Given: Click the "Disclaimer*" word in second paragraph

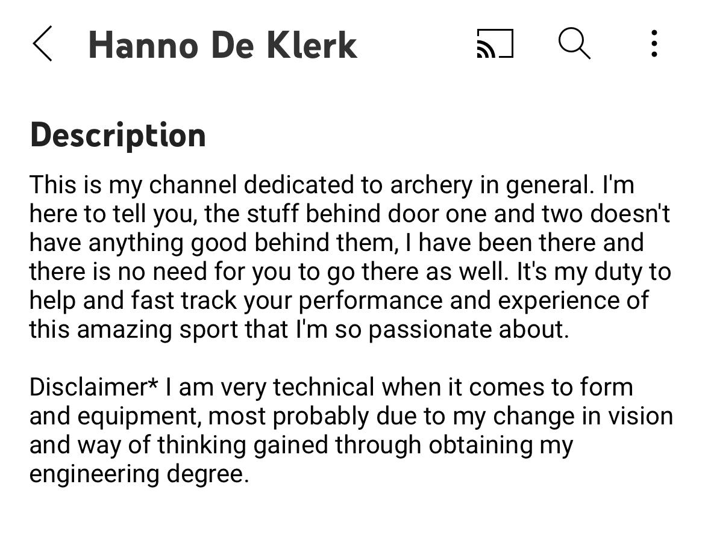Looking at the screenshot, I should 94,386.
